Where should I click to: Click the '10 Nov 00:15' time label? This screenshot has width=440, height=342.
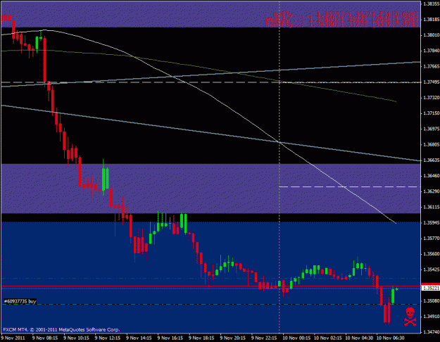(296, 338)
